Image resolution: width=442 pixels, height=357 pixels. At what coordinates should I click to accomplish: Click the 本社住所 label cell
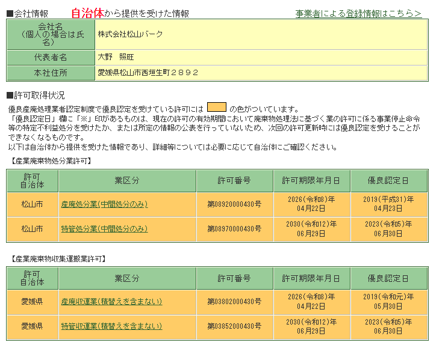point(51,73)
